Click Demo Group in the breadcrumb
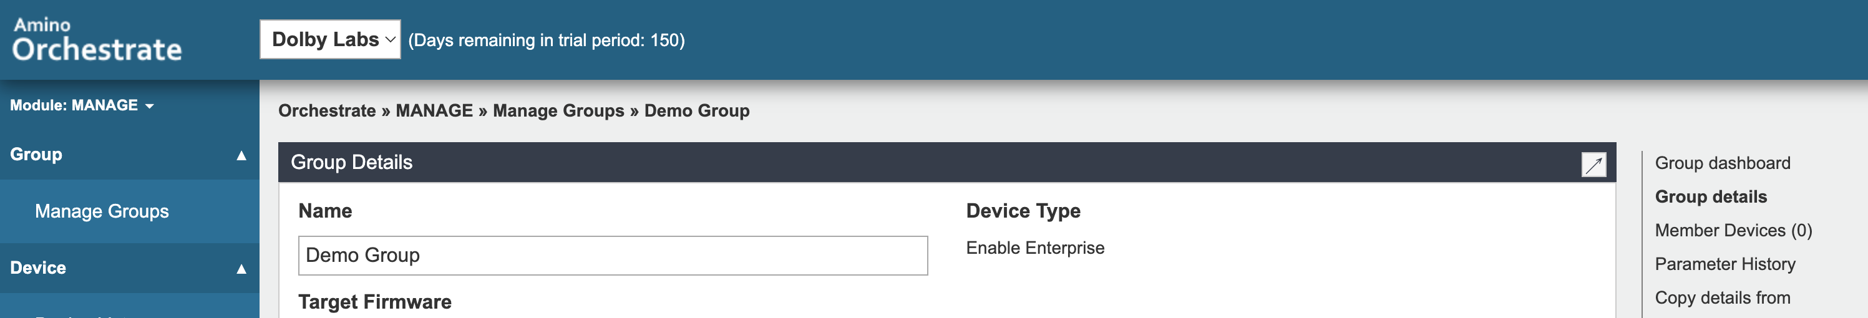This screenshot has height=318, width=1868. tap(696, 111)
